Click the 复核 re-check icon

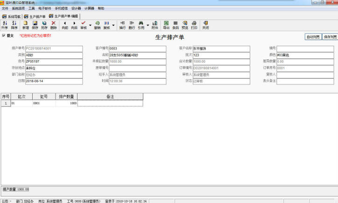pos(106,25)
